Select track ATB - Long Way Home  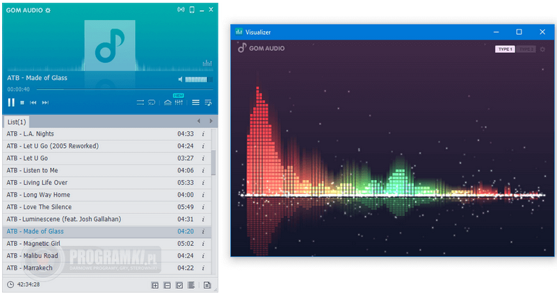106,195
